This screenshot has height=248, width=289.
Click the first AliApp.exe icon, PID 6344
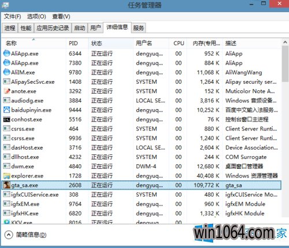pyautogui.click(x=6, y=53)
